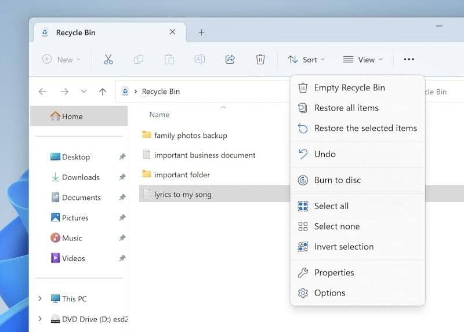Click the Rename icon in toolbar
The width and height of the screenshot is (464, 332).
coord(200,60)
